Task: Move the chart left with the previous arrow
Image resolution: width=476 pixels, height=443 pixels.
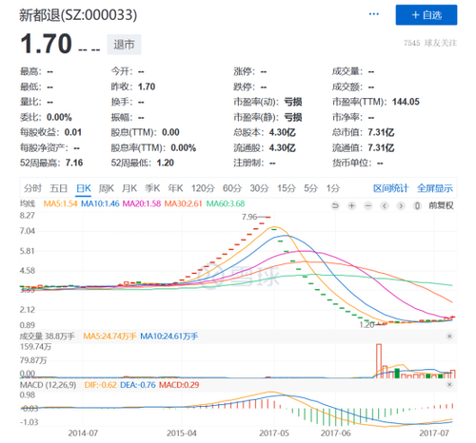Action: click(385, 206)
